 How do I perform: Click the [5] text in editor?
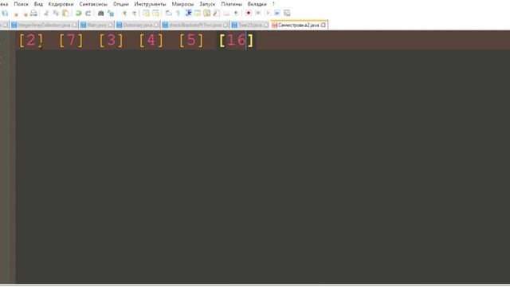(x=191, y=41)
